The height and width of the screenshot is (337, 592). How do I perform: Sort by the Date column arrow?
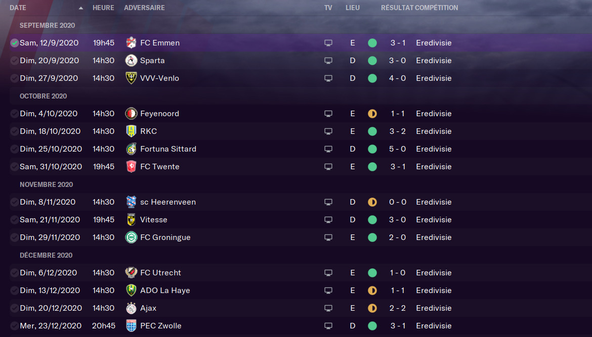coord(81,8)
